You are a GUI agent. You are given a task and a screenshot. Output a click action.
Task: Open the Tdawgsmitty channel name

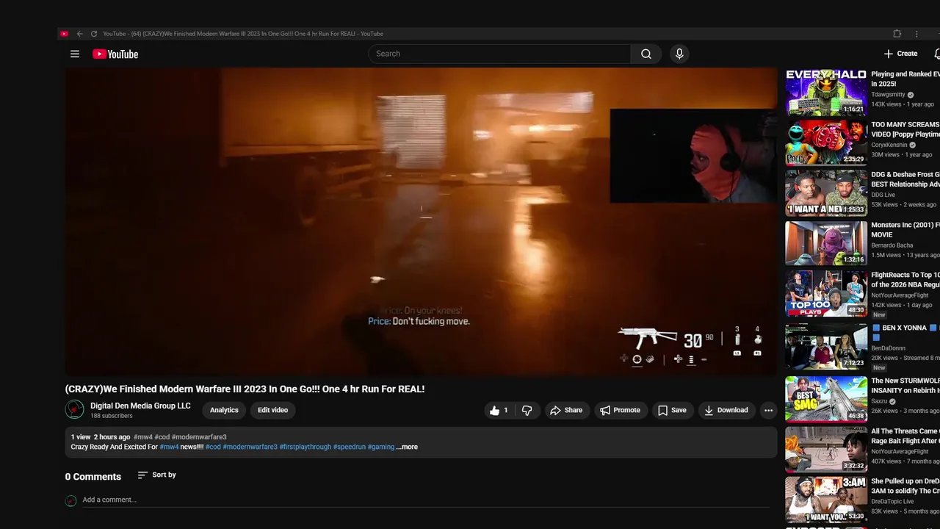pyautogui.click(x=888, y=95)
